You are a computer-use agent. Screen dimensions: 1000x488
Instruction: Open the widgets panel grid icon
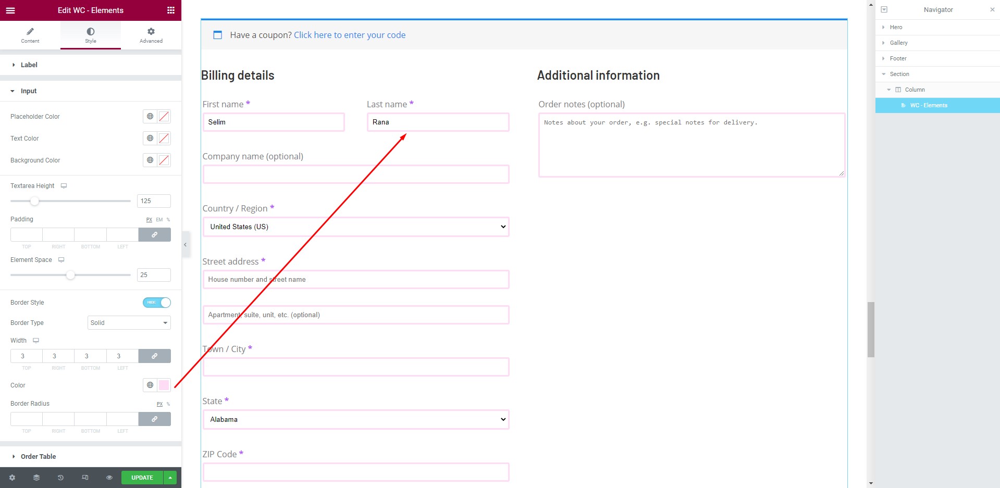point(170,10)
